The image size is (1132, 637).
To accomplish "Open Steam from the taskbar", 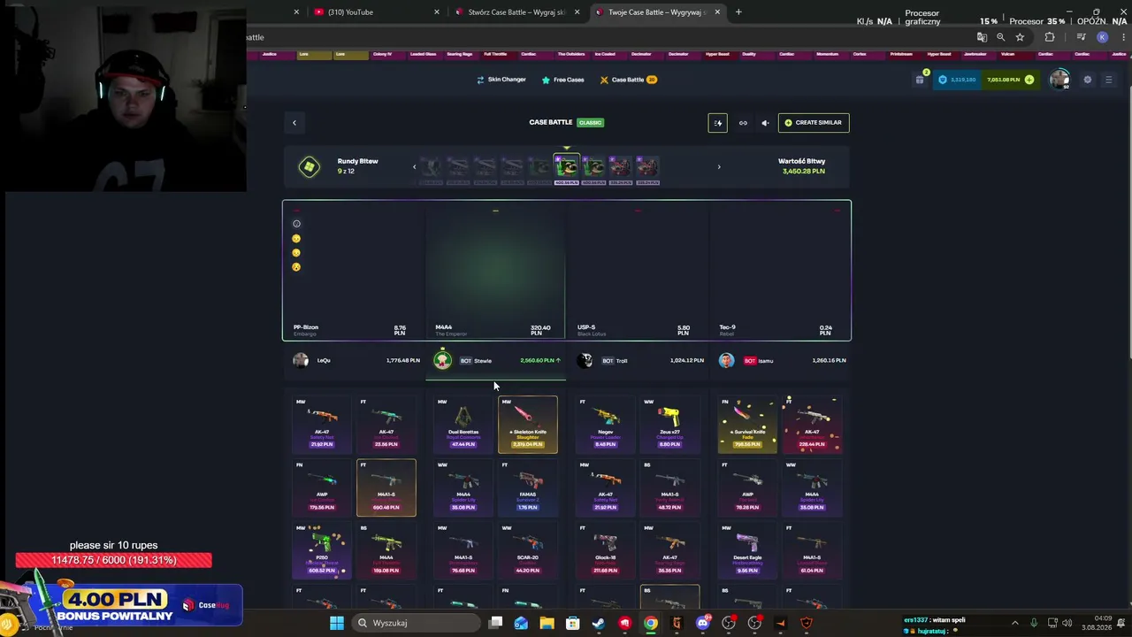I will coord(599,623).
